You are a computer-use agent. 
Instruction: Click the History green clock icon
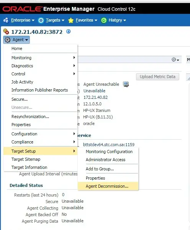pos(104,20)
